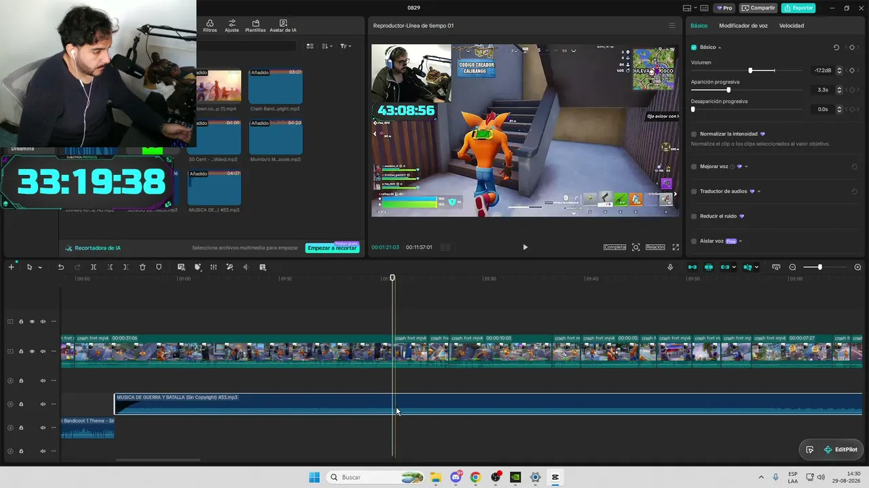The image size is (869, 488).
Task: Mute the MUSICA DE GUERRA audio track
Action: tap(43, 405)
